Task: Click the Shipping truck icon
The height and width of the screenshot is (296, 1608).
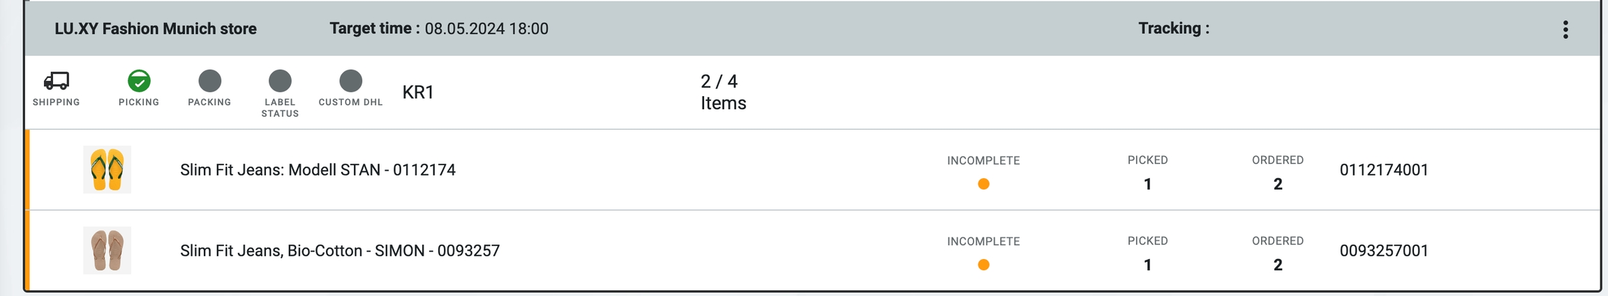Action: pos(57,81)
